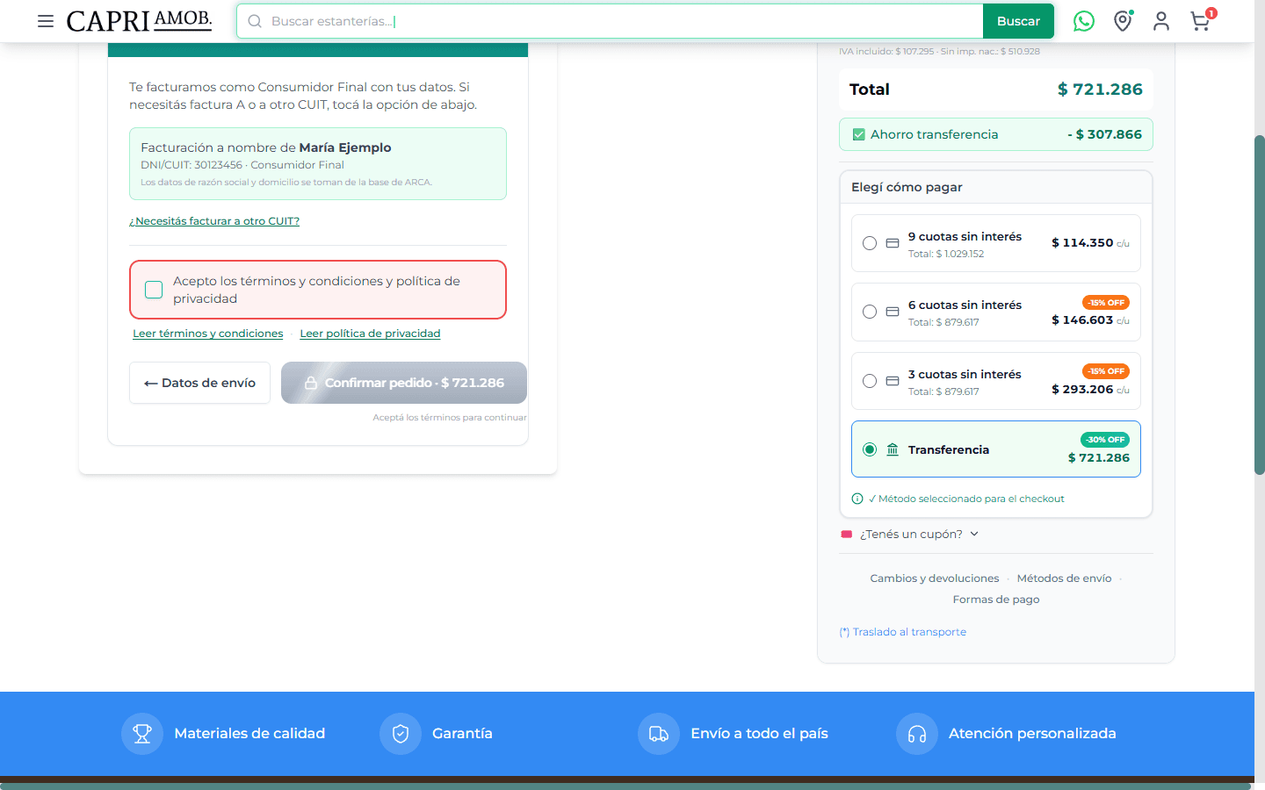The height and width of the screenshot is (790, 1265).
Task: Click the green -30% OFF badge
Action: point(1105,440)
